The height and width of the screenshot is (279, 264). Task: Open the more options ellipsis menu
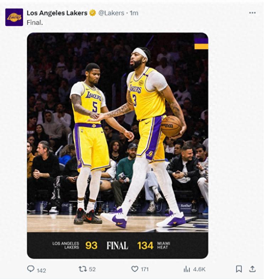point(252,13)
